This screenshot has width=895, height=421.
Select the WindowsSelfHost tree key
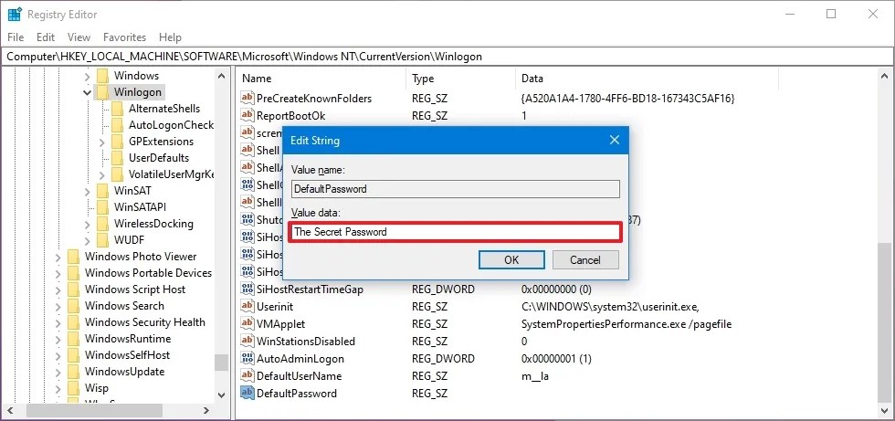click(127, 355)
